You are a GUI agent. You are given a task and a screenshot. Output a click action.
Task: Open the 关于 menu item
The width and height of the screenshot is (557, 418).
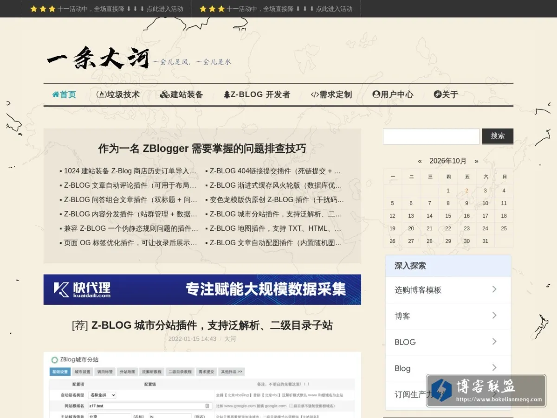(x=446, y=95)
